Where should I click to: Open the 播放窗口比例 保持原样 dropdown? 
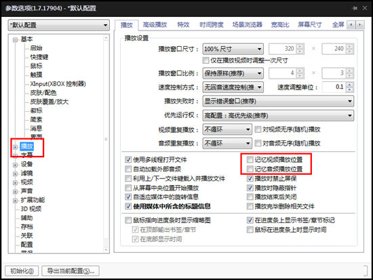(x=233, y=73)
